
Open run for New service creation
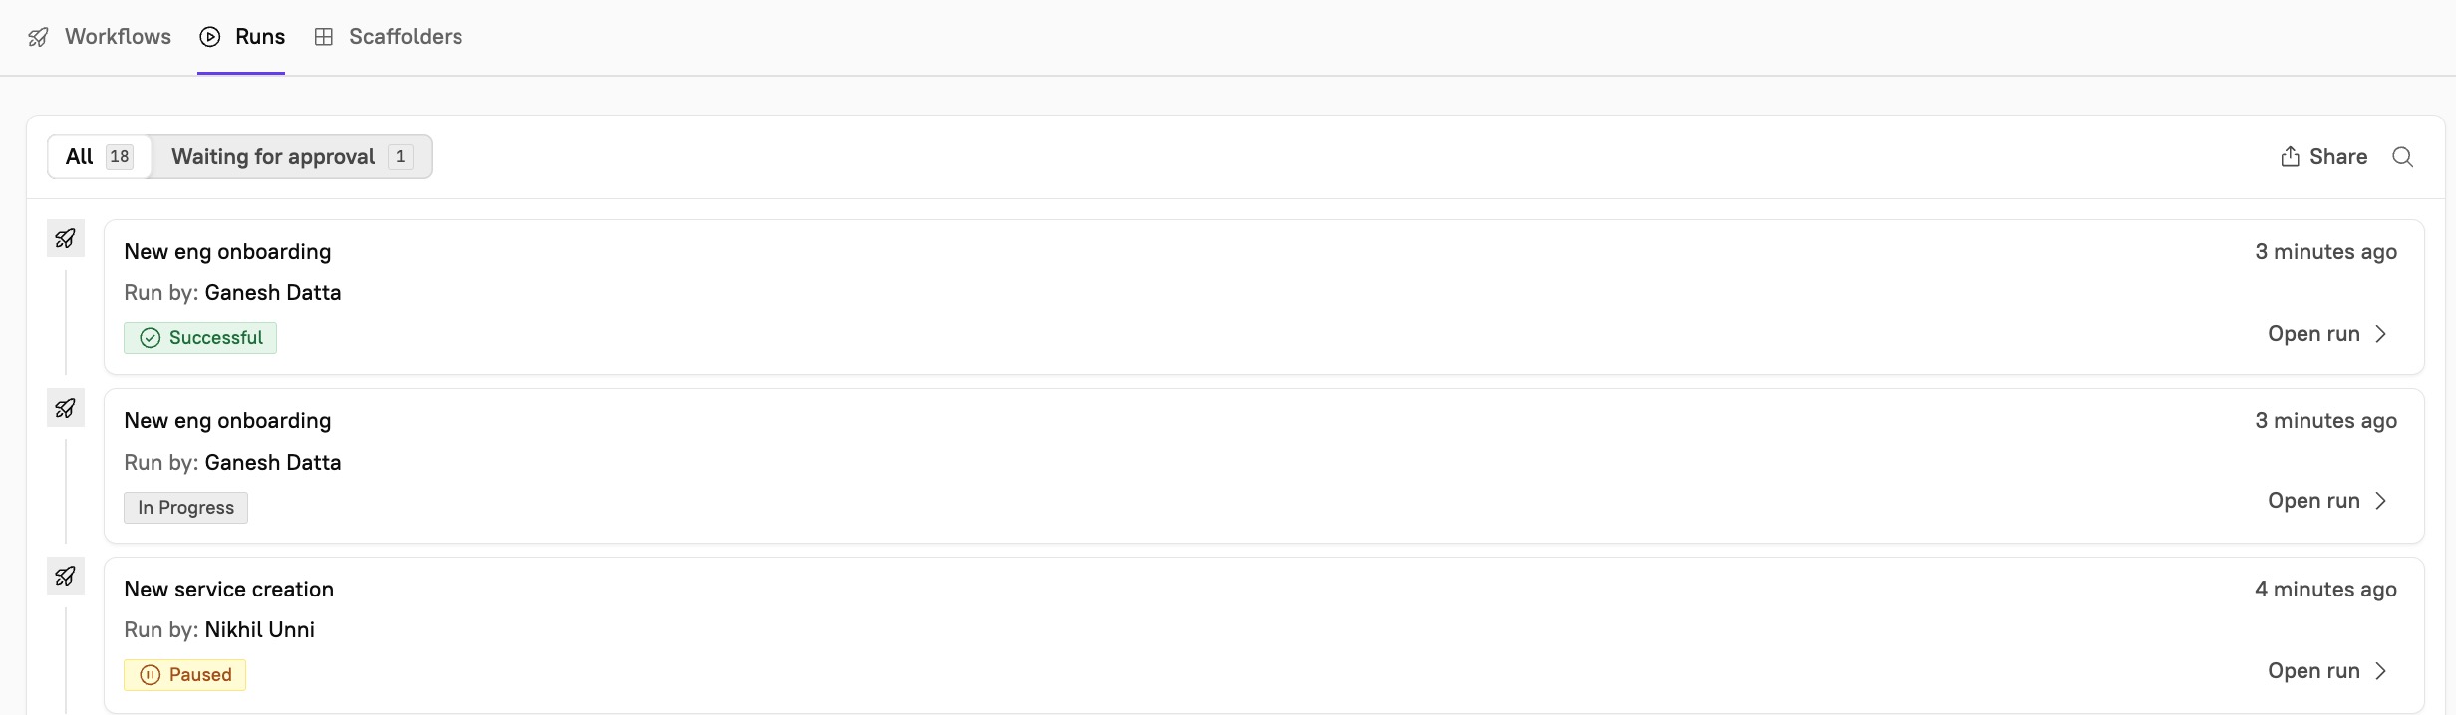pyautogui.click(x=2326, y=671)
